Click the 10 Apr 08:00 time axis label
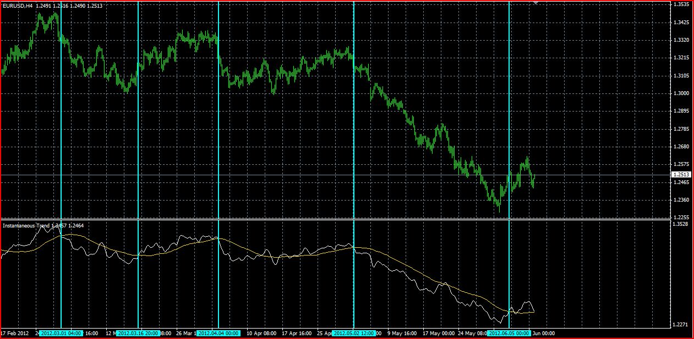The height and width of the screenshot is (339, 694). (261, 333)
